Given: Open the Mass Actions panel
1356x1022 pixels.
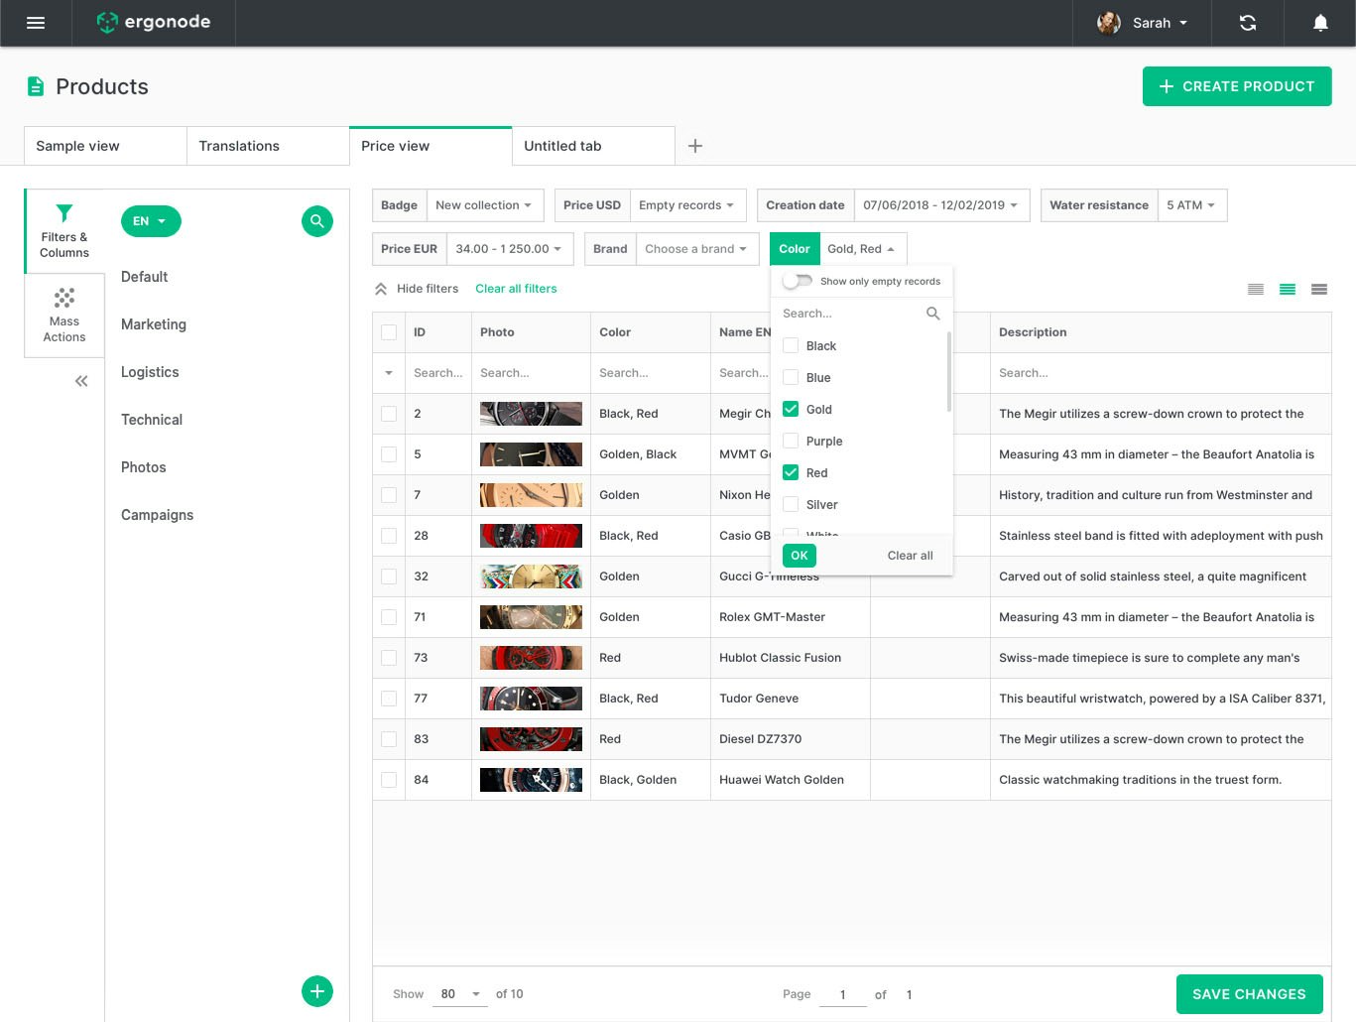Looking at the screenshot, I should point(63,314).
